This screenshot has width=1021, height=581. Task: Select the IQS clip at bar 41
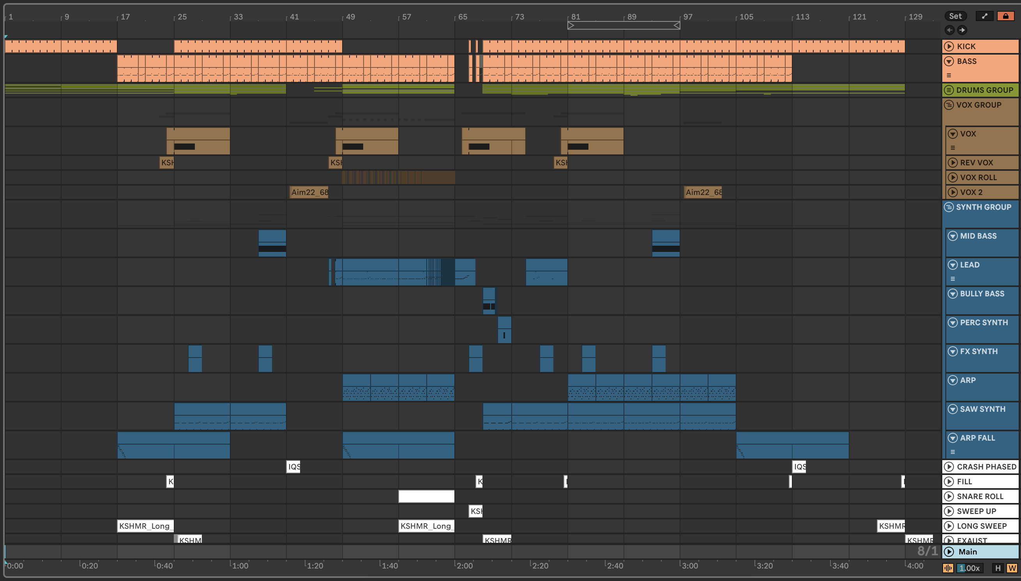tap(293, 466)
